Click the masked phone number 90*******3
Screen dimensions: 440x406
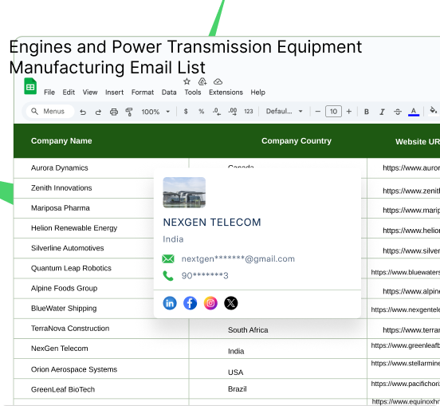click(x=205, y=276)
